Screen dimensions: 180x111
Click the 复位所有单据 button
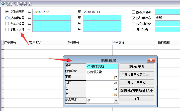[137, 82]
